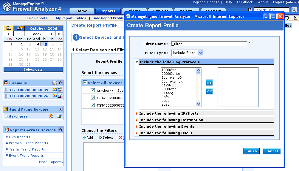Expand Include the following IP/Hosts section
The height and width of the screenshot is (171, 299).
coord(169,113)
